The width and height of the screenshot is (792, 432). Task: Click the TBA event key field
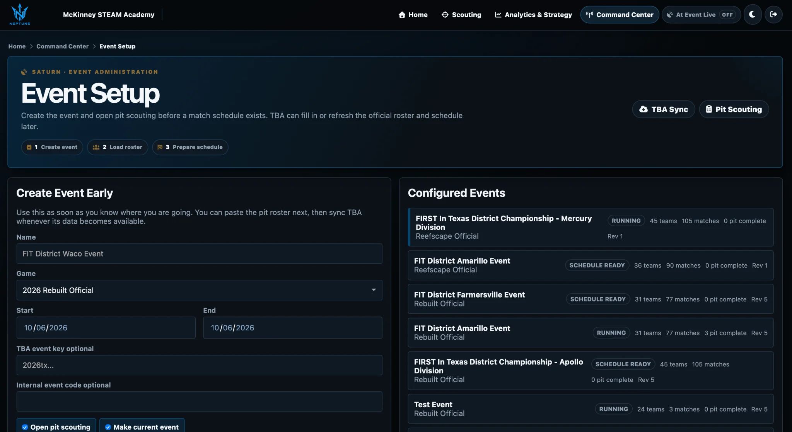[199, 365]
